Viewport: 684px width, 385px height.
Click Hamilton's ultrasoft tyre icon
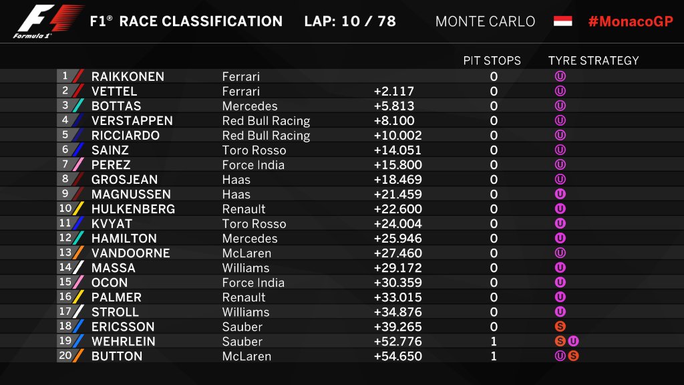pos(560,239)
